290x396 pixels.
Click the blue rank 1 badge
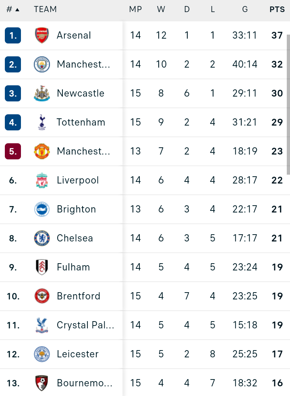click(13, 35)
